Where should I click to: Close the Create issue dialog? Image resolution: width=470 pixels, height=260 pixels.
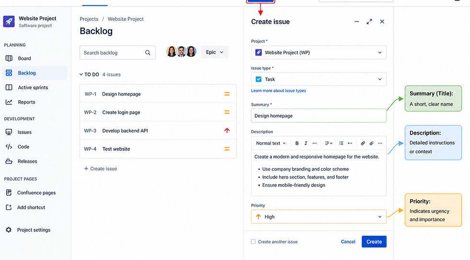382,22
